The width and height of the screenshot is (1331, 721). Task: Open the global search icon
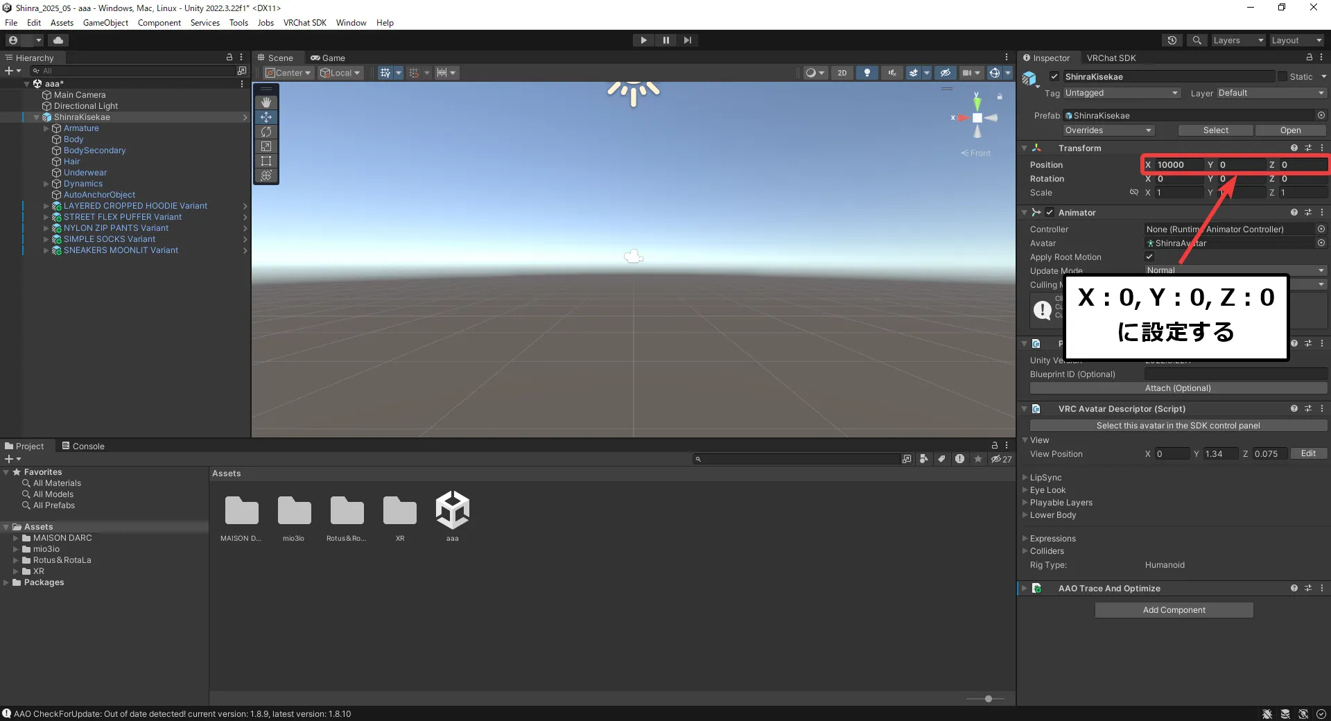pyautogui.click(x=1197, y=40)
